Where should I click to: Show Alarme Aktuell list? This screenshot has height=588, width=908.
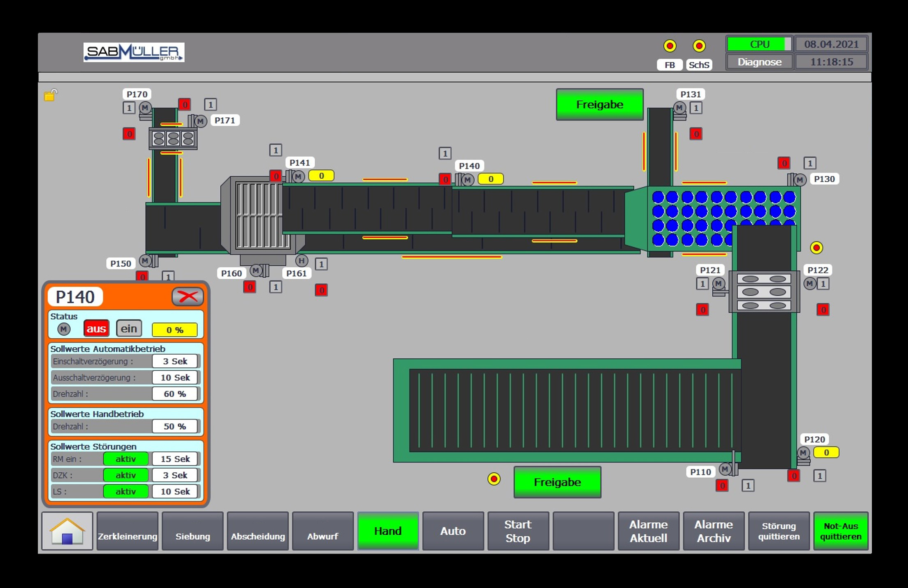[x=649, y=531]
